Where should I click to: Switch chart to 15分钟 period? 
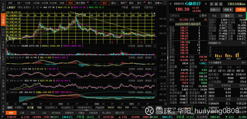[x=36, y=3]
